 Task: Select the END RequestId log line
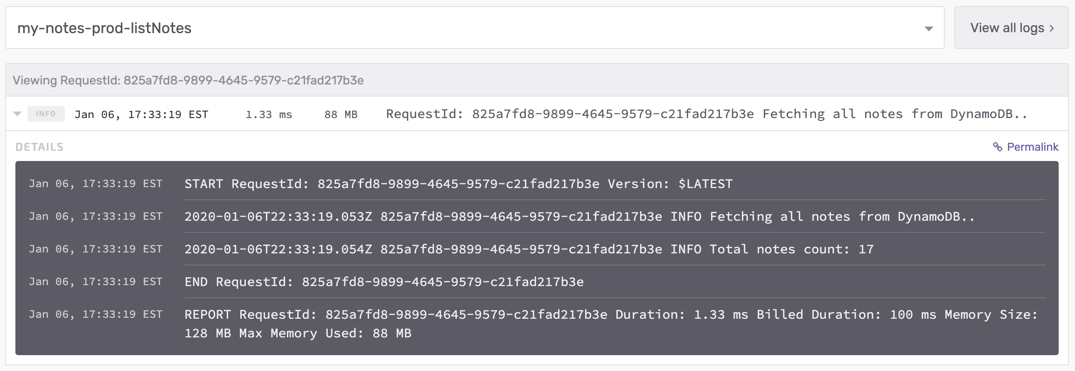point(384,282)
